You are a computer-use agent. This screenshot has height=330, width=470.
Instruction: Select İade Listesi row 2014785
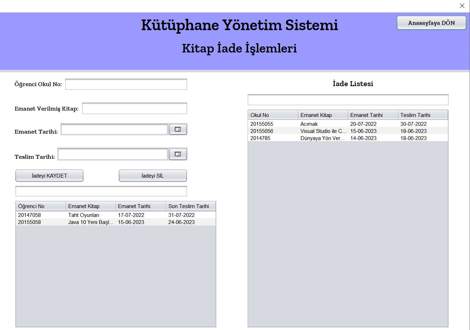click(348, 138)
